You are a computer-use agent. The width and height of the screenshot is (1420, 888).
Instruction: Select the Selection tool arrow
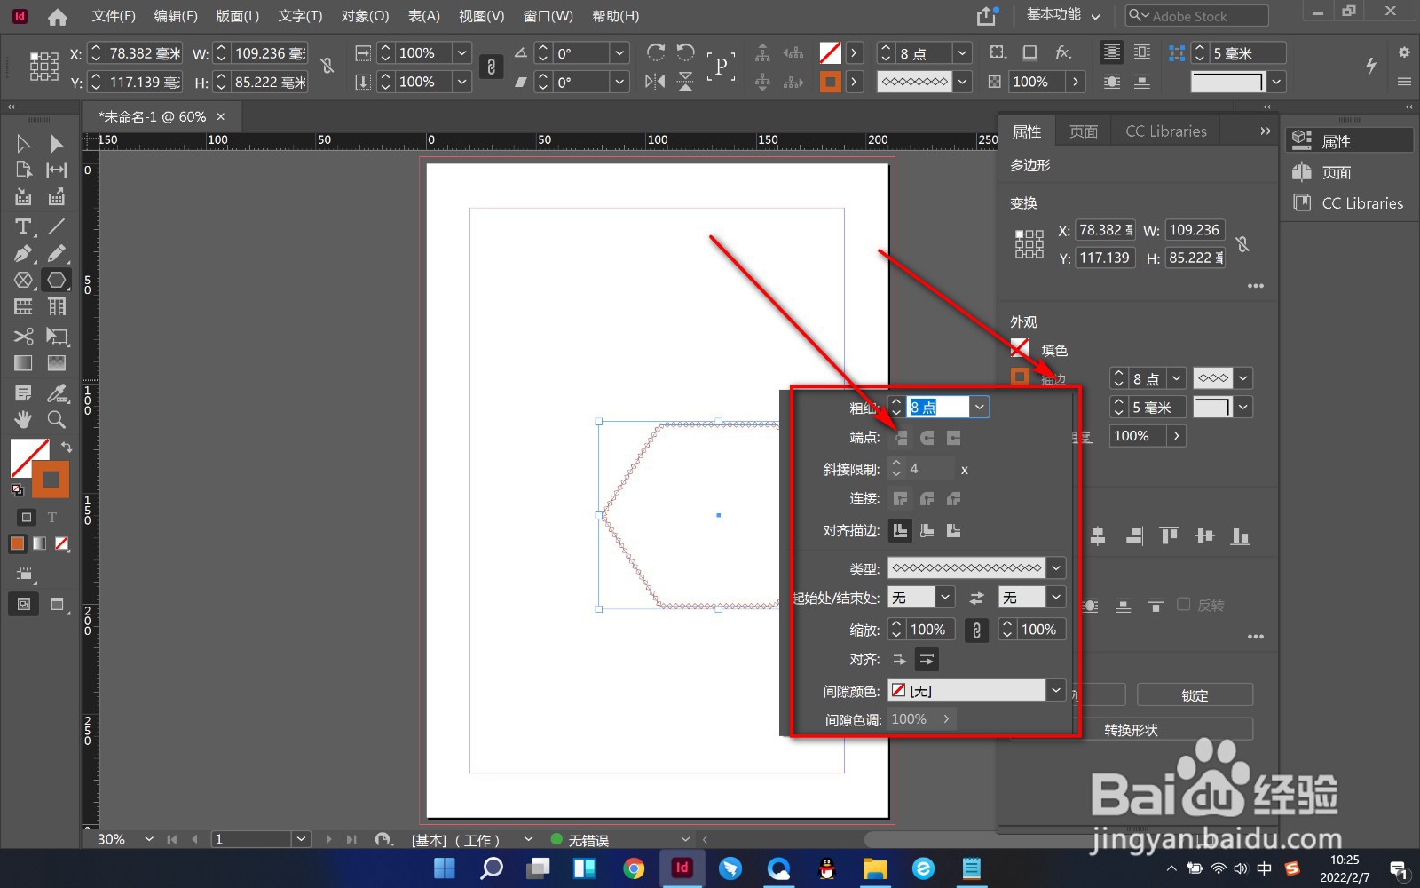pyautogui.click(x=23, y=143)
